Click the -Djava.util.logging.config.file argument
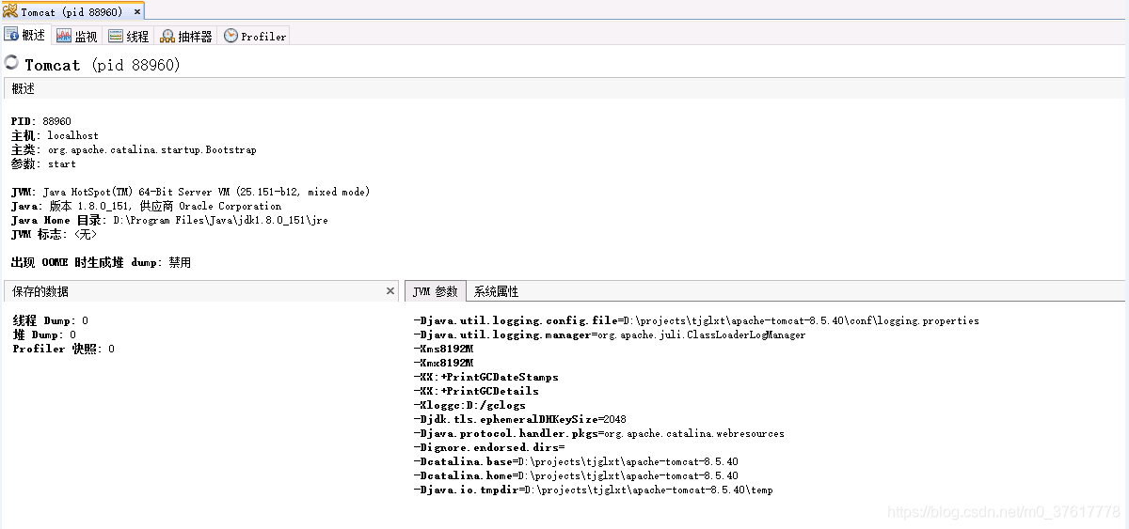The width and height of the screenshot is (1129, 529). pos(696,320)
